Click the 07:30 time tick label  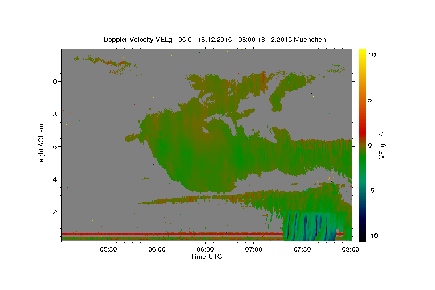(x=302, y=249)
